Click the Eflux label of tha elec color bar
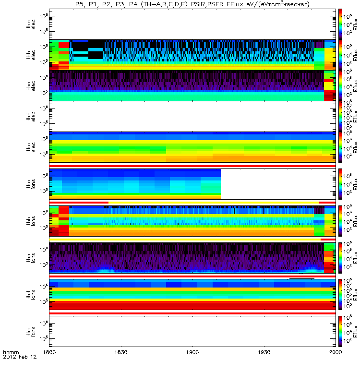This screenshot has height=384, width=360. (355, 24)
